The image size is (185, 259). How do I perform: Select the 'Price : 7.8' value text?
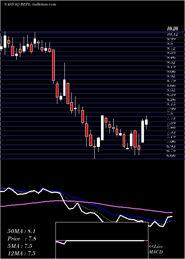[22, 239]
